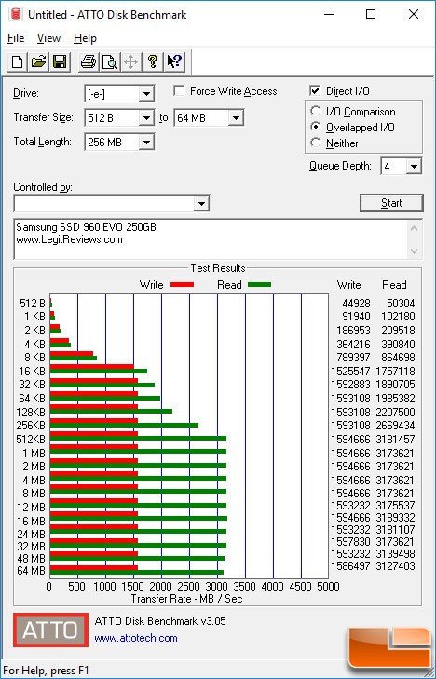Viewport: 436px width, 679px height.
Task: Enable Force Write Access checkbox
Action: click(x=179, y=91)
